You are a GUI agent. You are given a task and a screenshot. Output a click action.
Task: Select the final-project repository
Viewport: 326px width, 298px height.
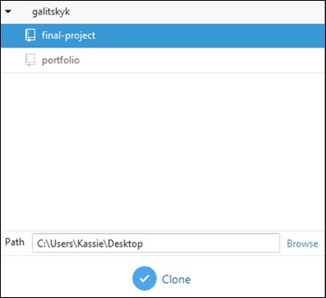[163, 35]
